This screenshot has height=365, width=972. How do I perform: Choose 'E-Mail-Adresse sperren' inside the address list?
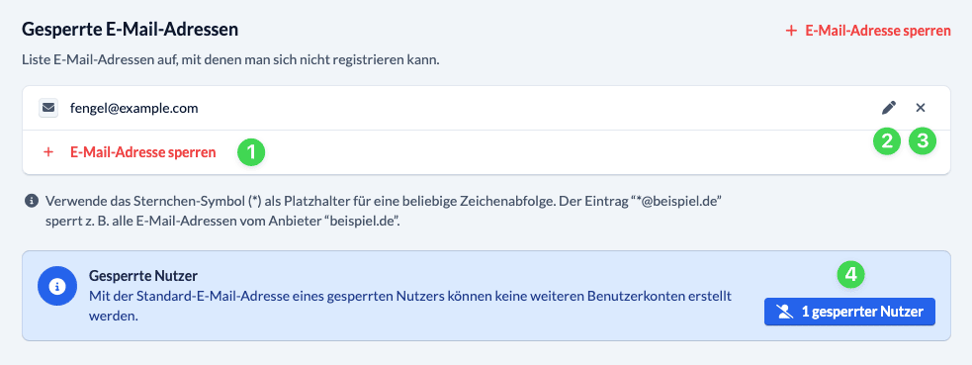pos(143,152)
